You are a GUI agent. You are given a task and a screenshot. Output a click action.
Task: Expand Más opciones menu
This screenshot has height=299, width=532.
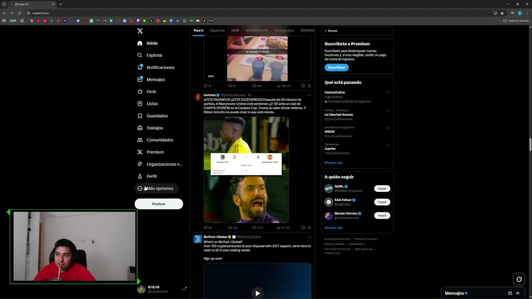point(156,188)
